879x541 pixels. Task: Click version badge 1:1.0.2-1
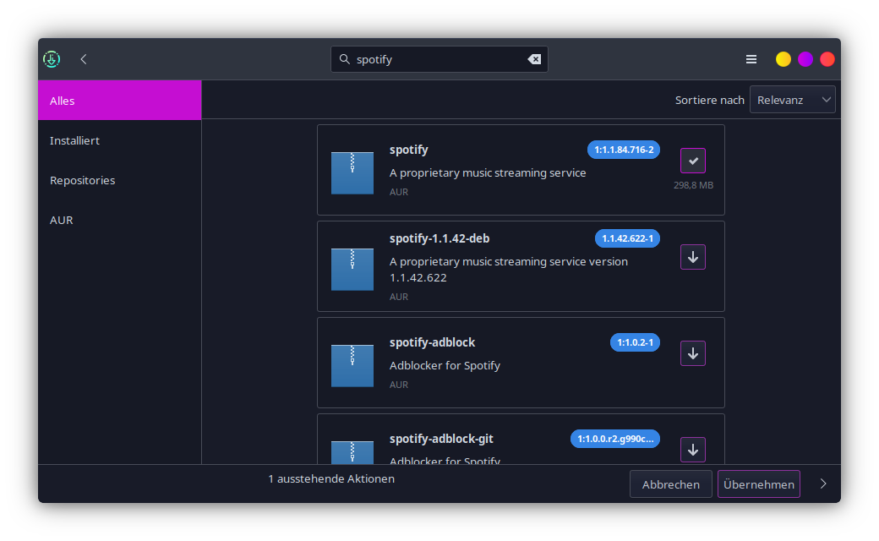635,342
